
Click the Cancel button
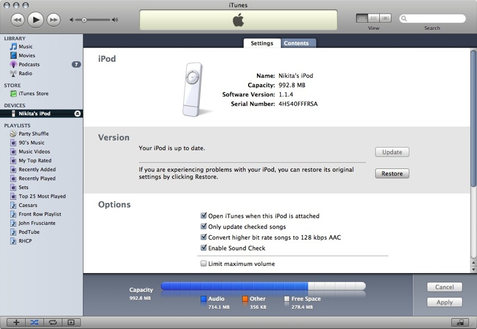(444, 287)
